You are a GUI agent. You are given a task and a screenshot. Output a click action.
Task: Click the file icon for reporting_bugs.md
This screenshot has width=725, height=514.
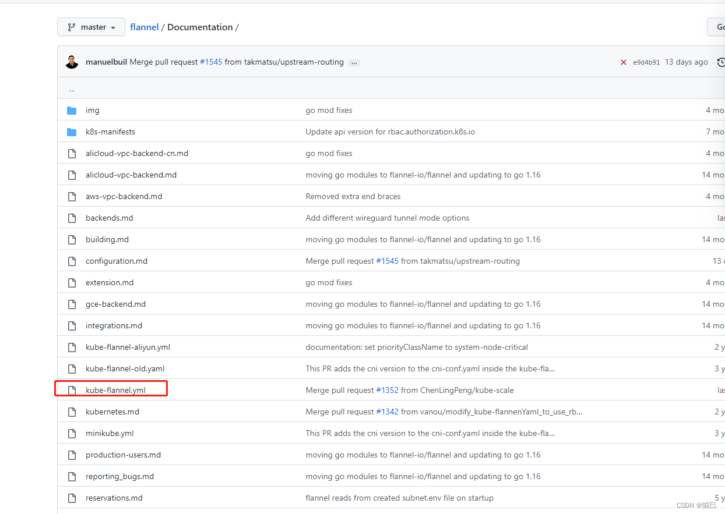pos(72,476)
